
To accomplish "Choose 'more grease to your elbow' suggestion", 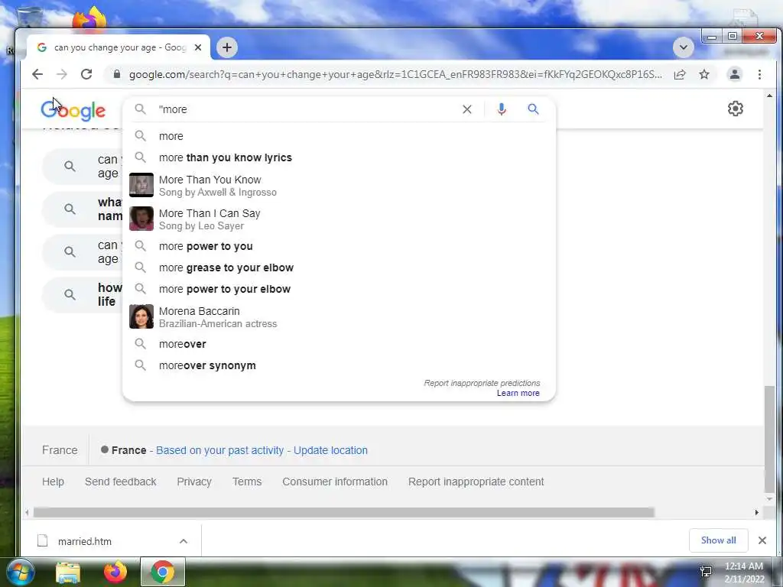I will [339, 268].
